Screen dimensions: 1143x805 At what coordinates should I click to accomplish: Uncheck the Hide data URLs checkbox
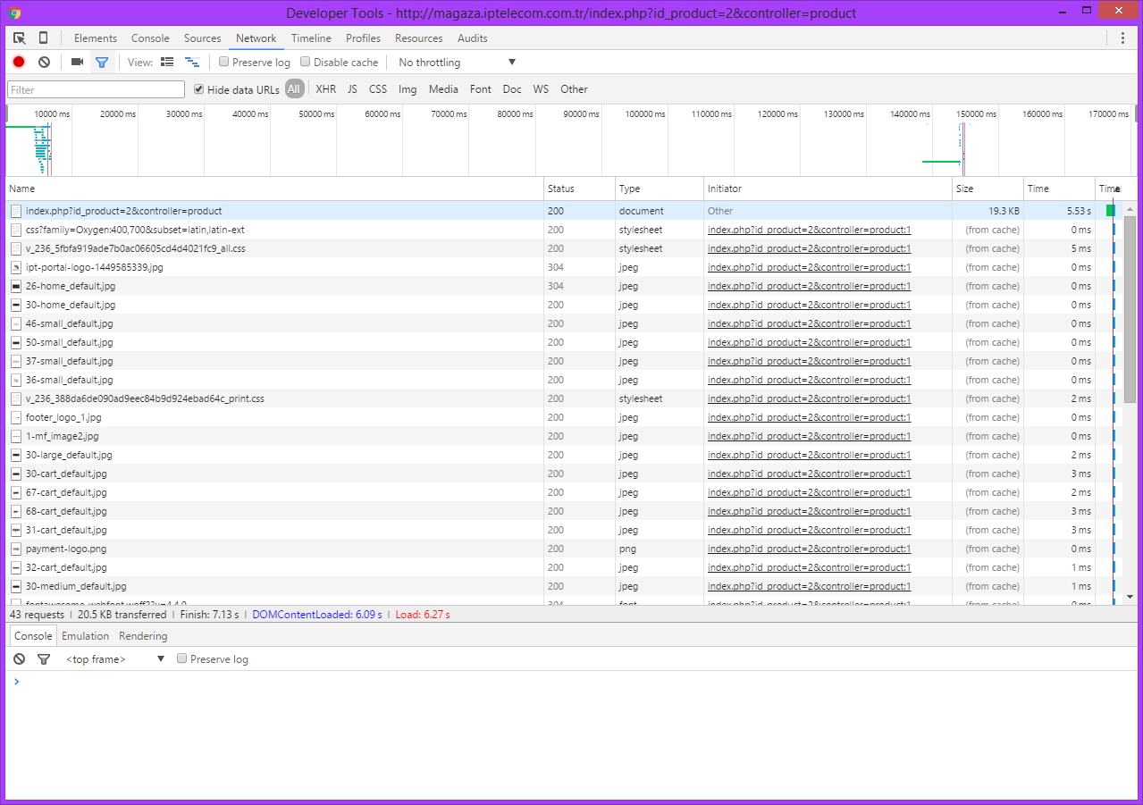199,89
